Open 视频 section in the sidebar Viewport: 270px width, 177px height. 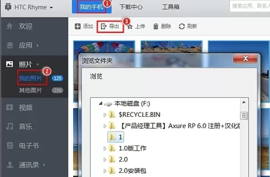click(x=25, y=108)
